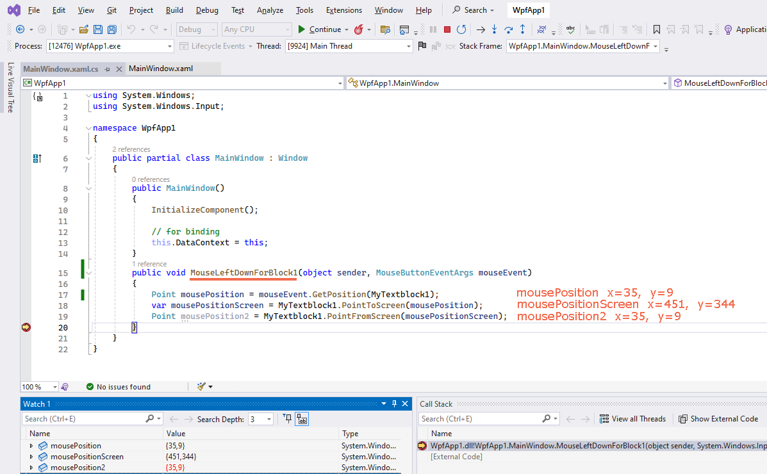Click the red Stop Debugging button
The image size is (767, 474).
coord(447,29)
